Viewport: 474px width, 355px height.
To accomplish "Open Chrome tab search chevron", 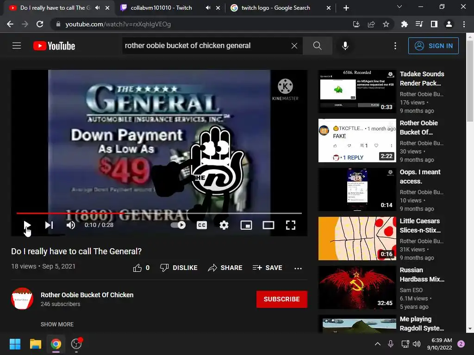I will 399,6.
